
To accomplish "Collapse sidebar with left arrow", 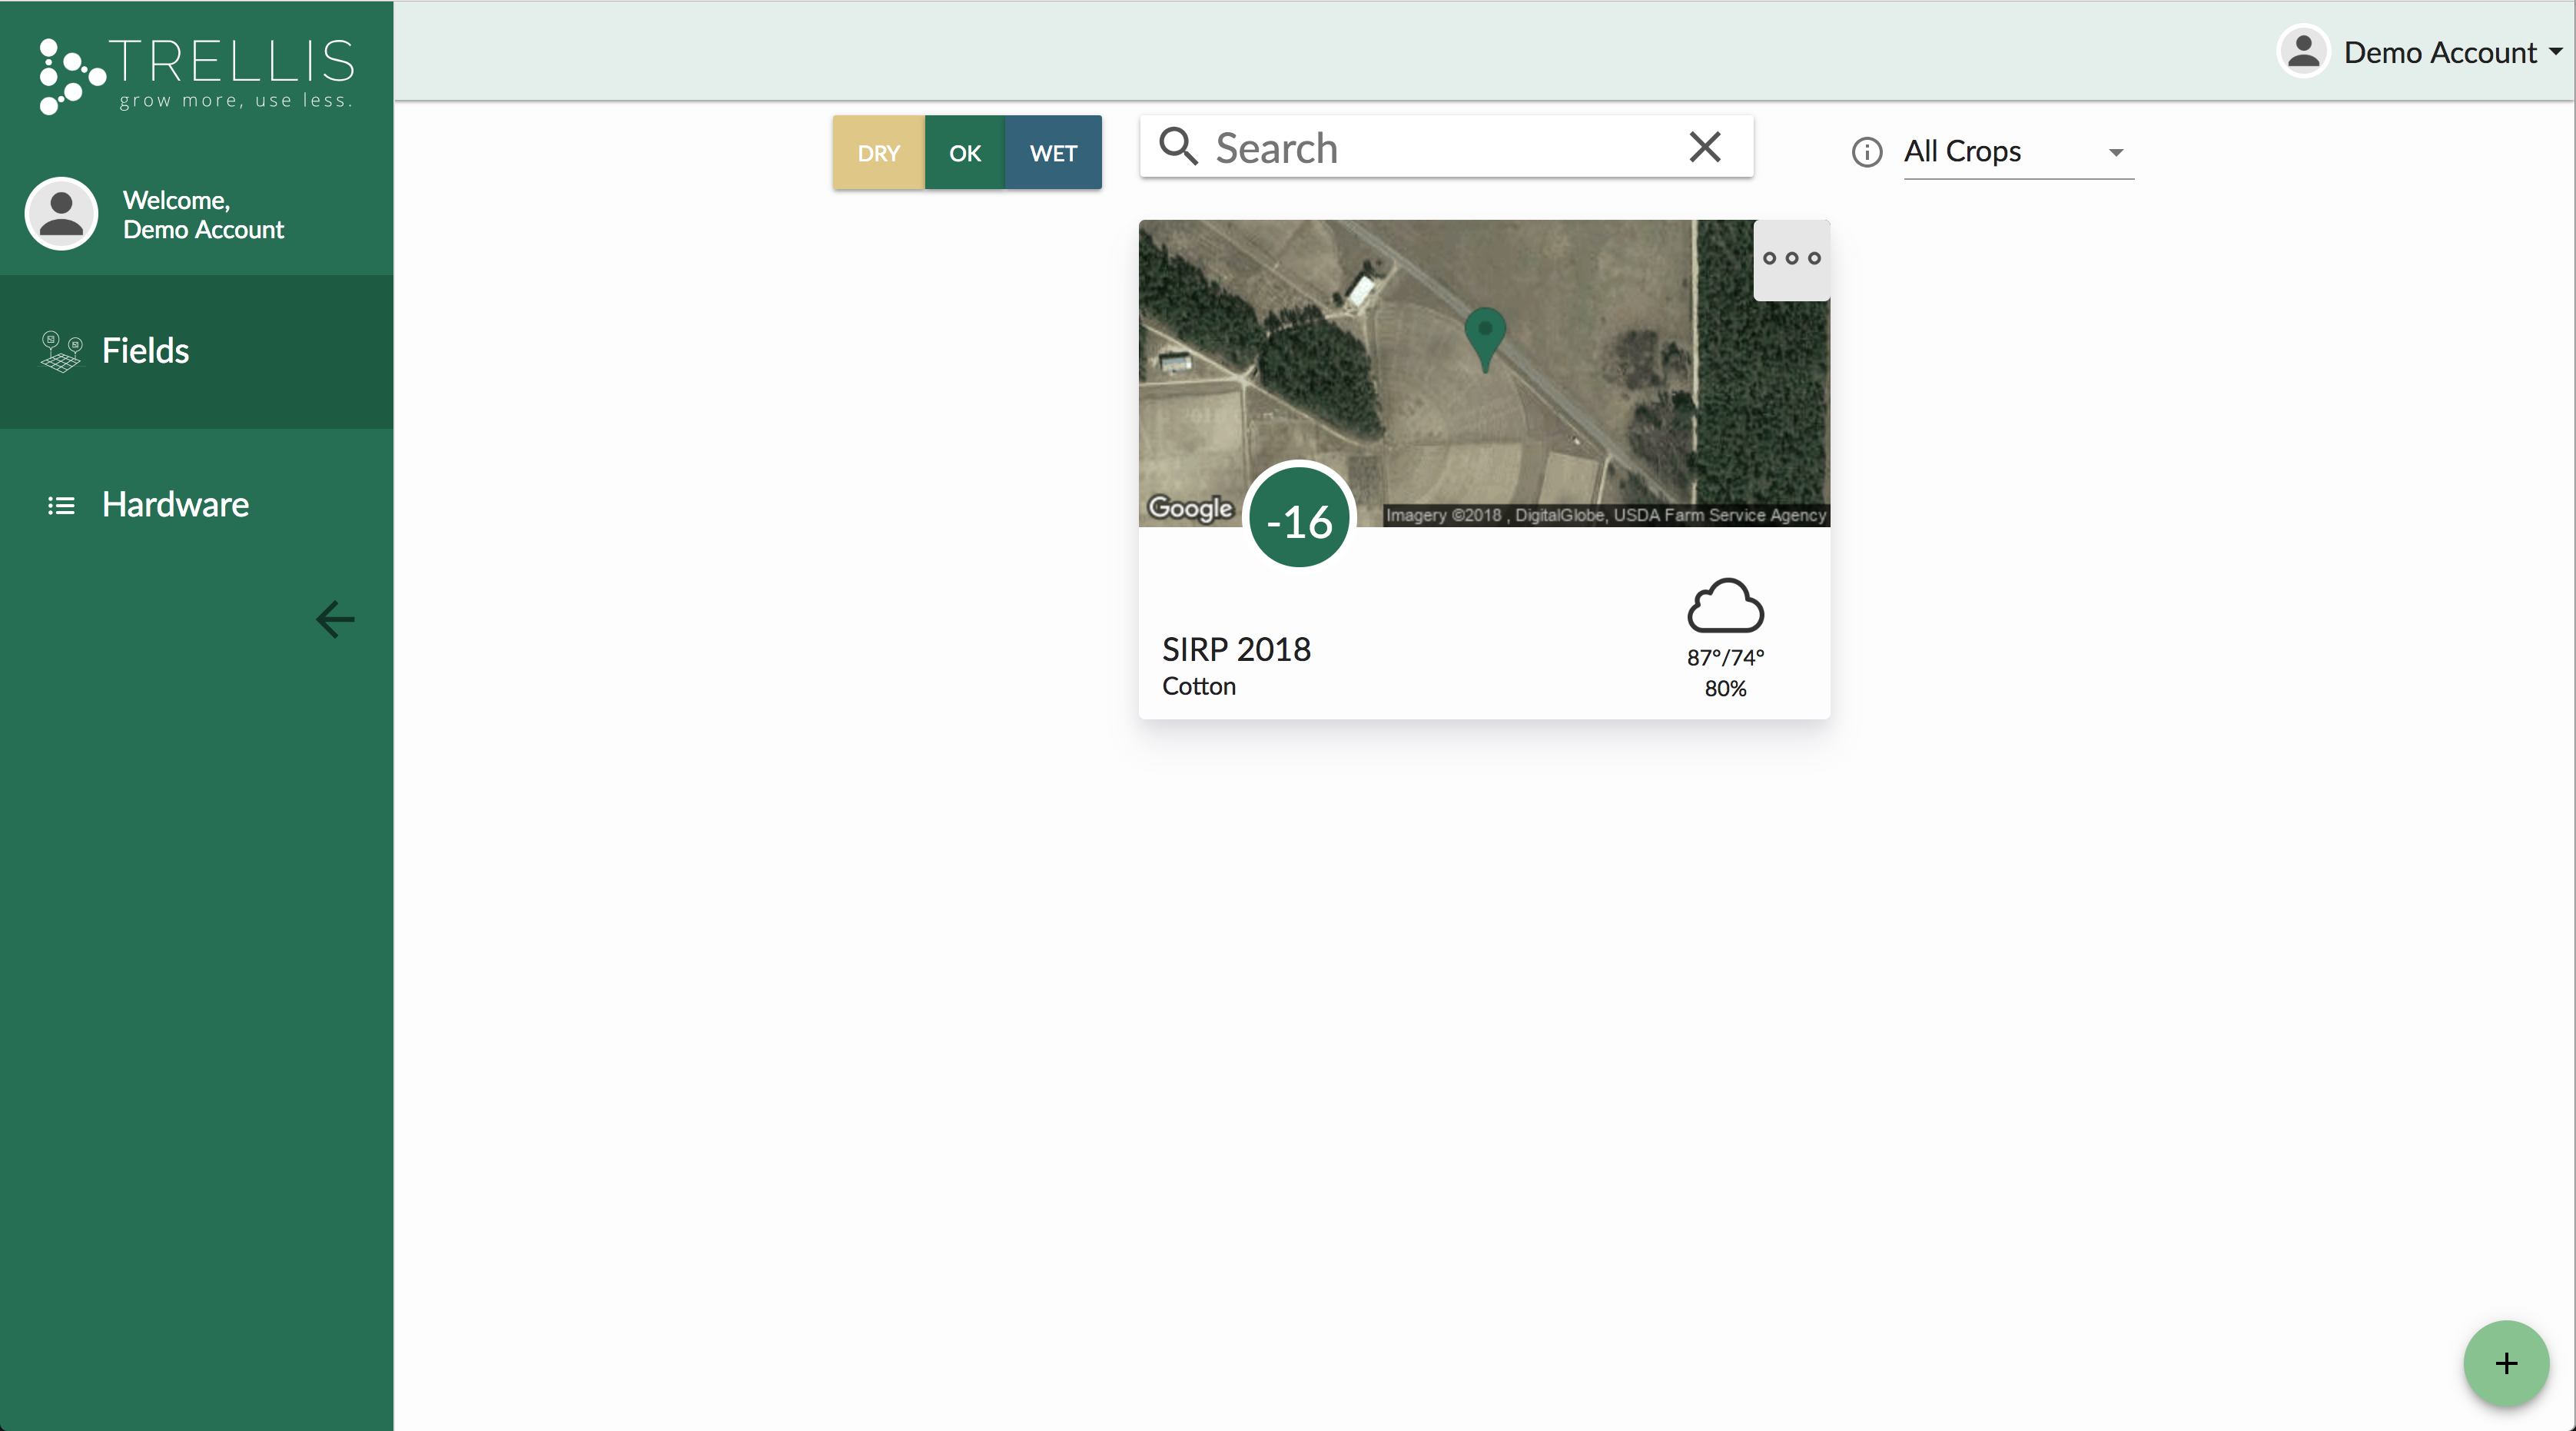I will click(335, 619).
